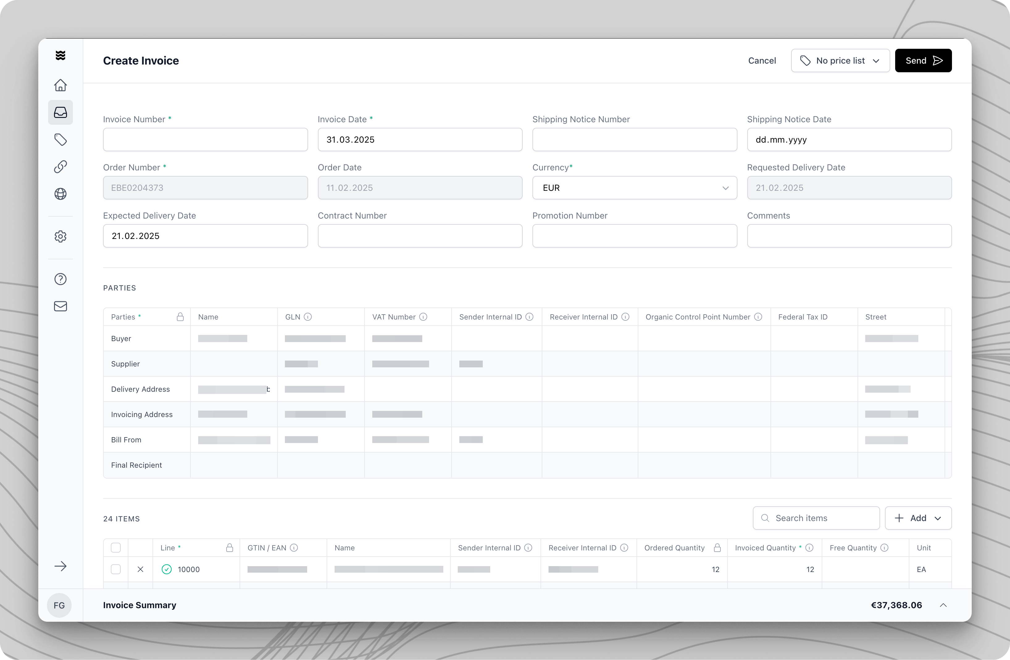The width and height of the screenshot is (1010, 660).
Task: Click the Invoice Date field 31.03.2025
Action: click(x=420, y=140)
